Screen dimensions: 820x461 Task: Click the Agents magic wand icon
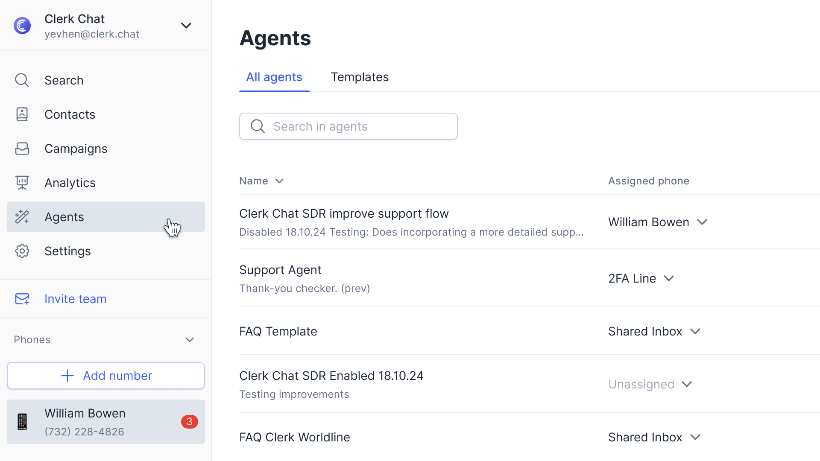[22, 217]
